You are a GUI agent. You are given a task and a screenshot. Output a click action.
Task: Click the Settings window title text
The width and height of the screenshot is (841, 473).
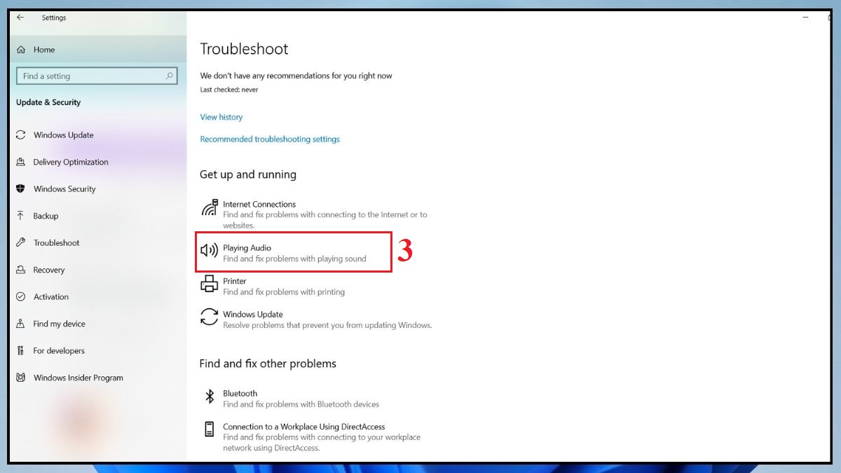[54, 18]
